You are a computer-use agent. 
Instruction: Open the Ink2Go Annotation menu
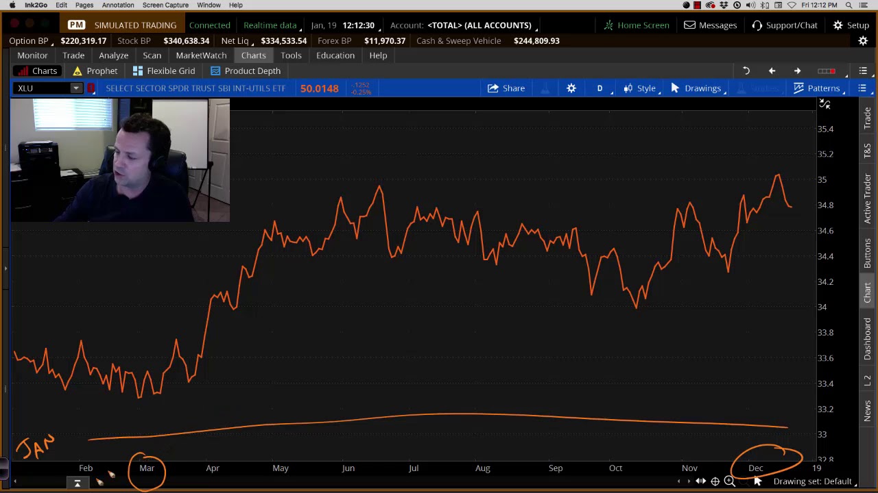click(x=118, y=5)
